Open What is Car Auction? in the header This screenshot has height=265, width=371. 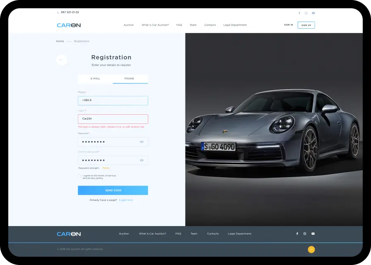point(155,25)
